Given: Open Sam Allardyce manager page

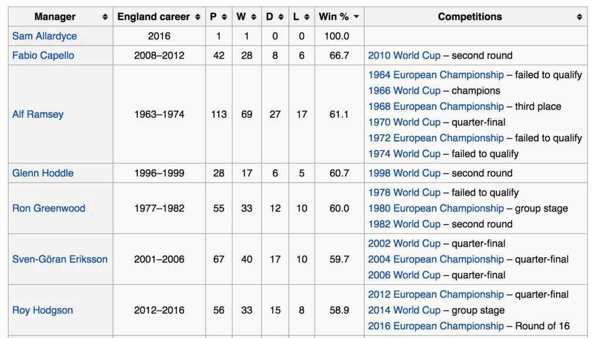Looking at the screenshot, I should pos(45,36).
